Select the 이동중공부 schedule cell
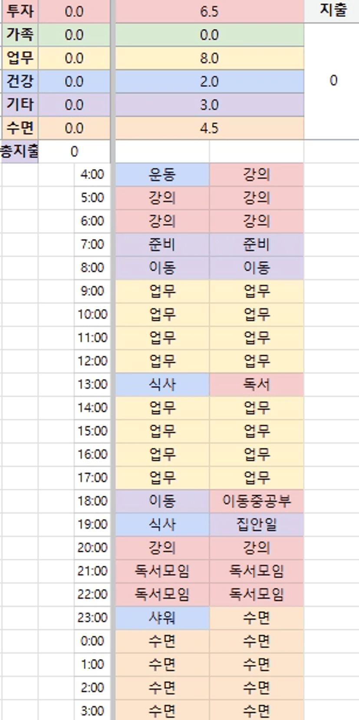This screenshot has width=359, height=720. click(257, 501)
